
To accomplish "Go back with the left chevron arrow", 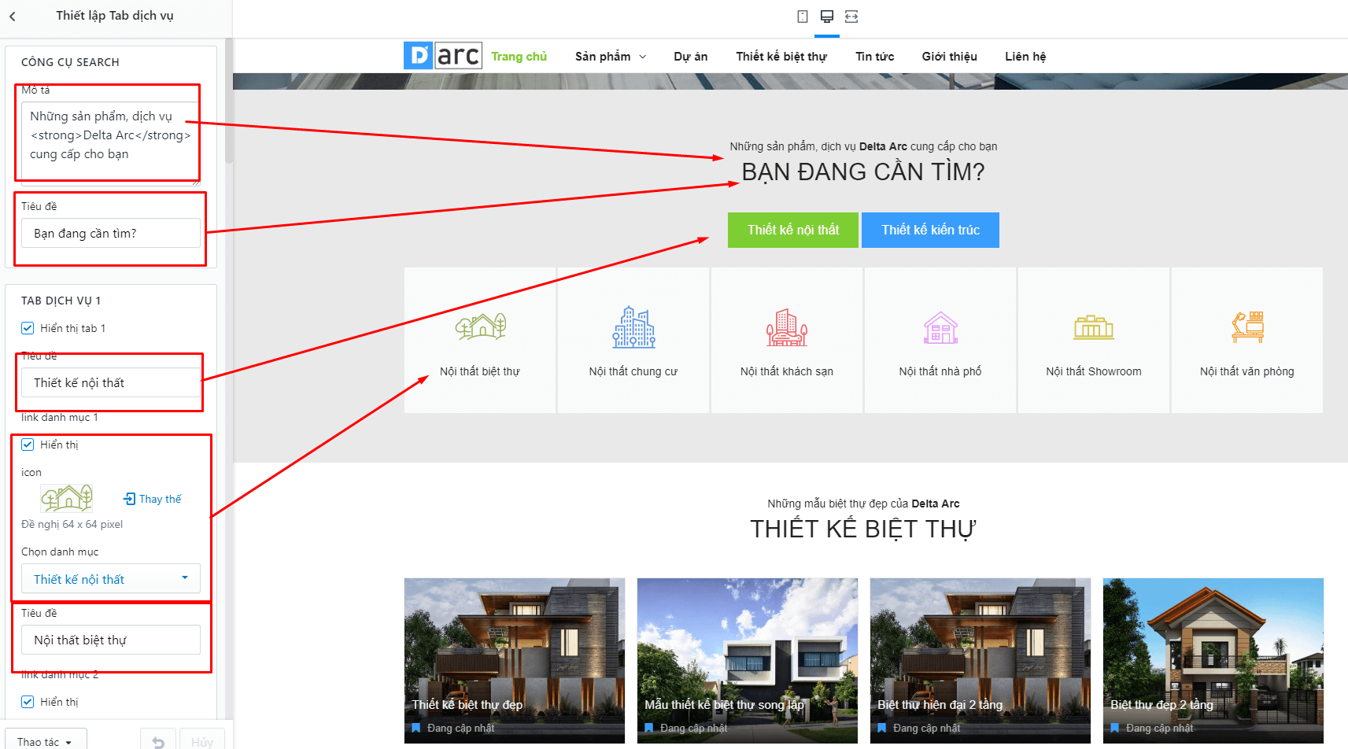I will click(x=13, y=16).
